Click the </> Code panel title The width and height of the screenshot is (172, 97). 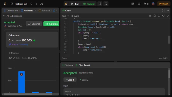click(66, 11)
